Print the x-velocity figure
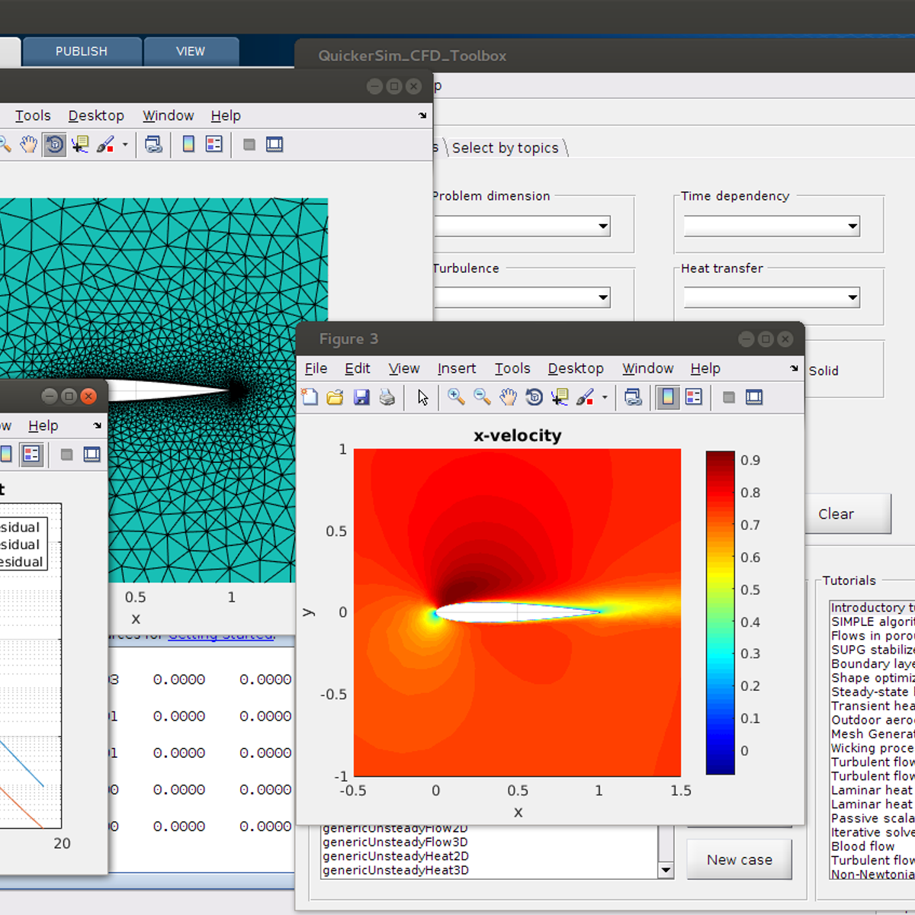Viewport: 915px width, 915px height. 387,396
